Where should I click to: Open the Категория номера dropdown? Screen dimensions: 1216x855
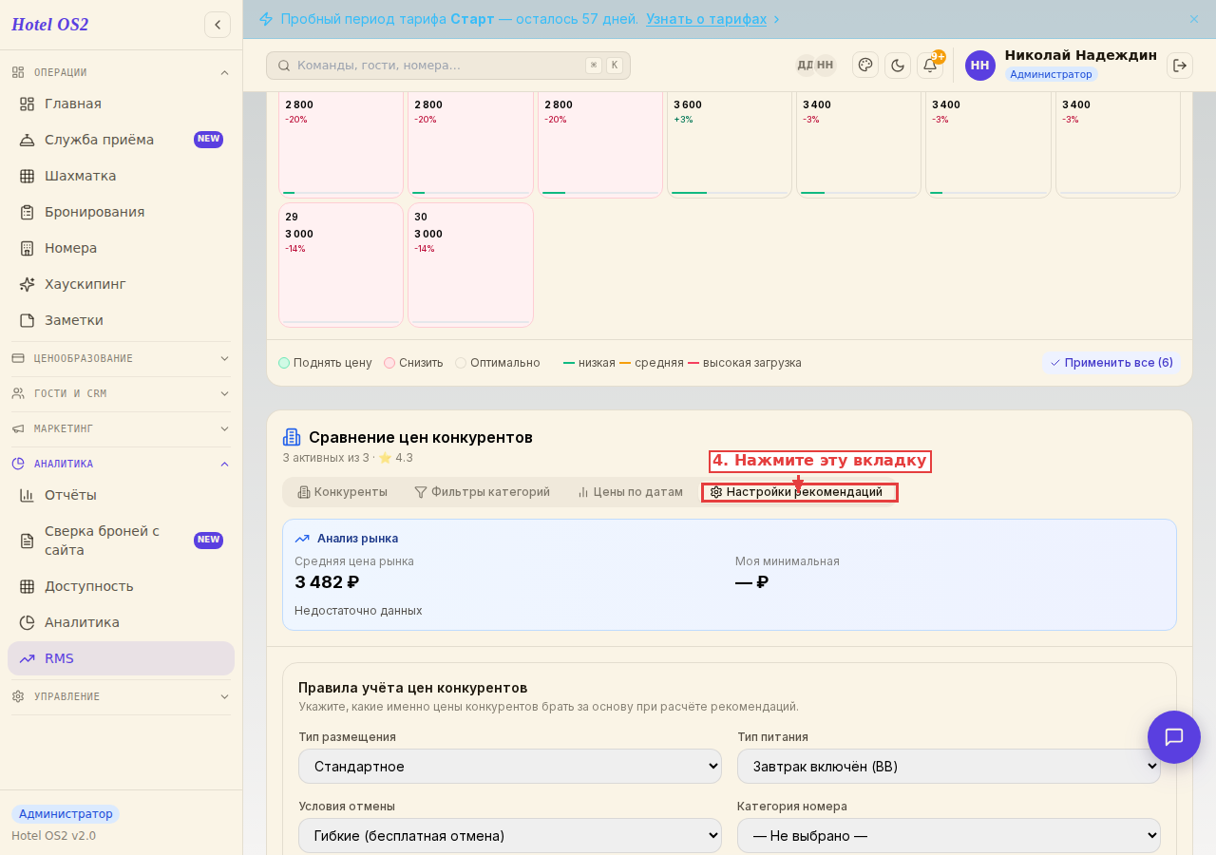point(949,836)
